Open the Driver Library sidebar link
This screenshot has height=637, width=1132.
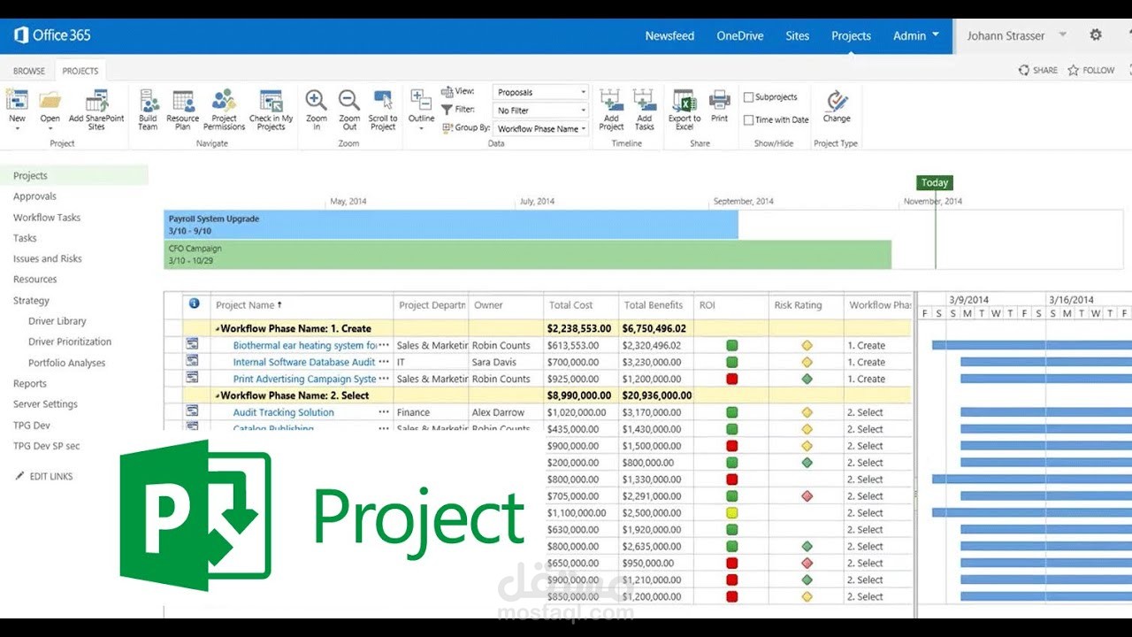tap(57, 321)
